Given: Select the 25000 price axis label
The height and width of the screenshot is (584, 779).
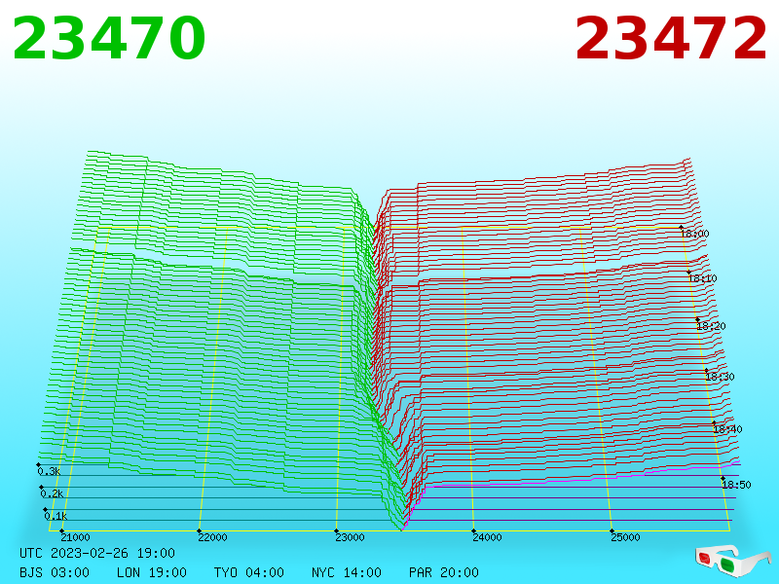Looking at the screenshot, I should point(625,537).
